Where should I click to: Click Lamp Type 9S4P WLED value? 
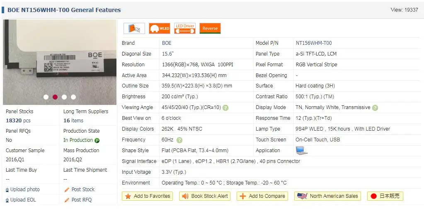tap(343, 129)
